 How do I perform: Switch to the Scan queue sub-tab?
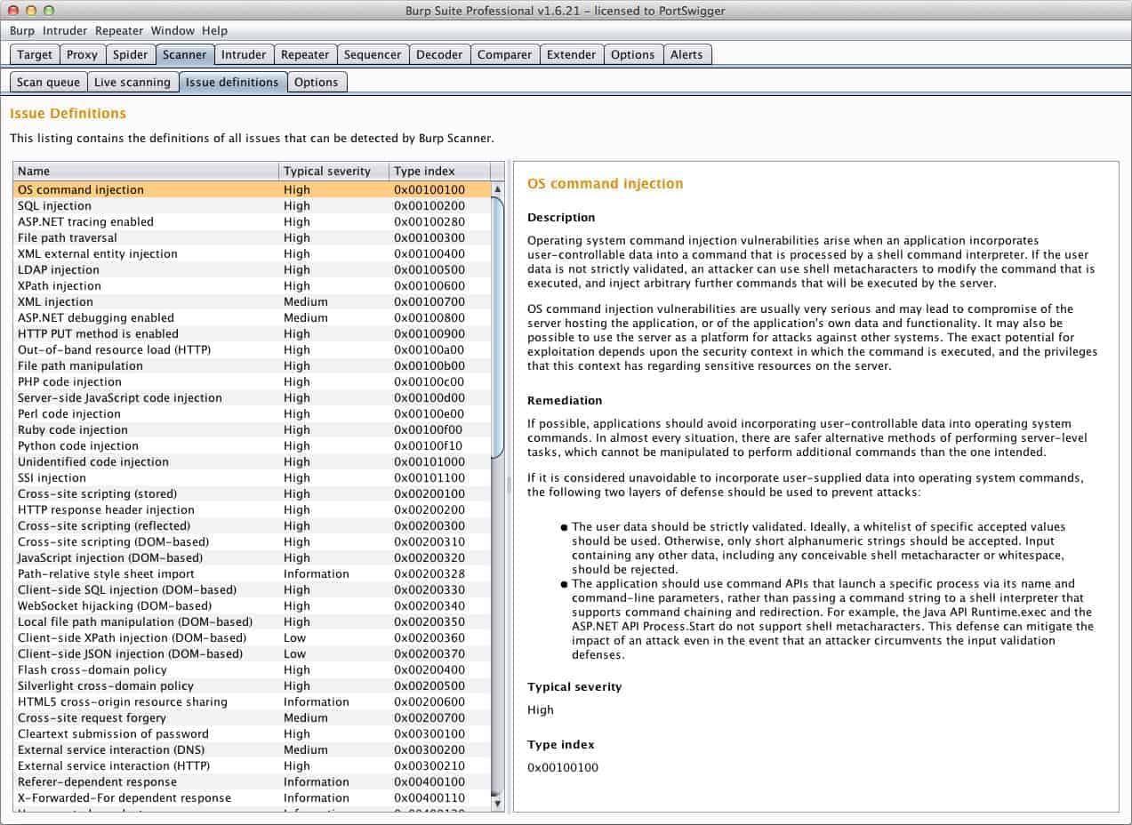[48, 82]
